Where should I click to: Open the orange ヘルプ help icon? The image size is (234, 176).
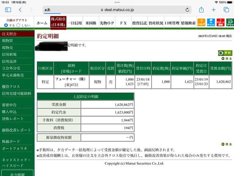201,22
